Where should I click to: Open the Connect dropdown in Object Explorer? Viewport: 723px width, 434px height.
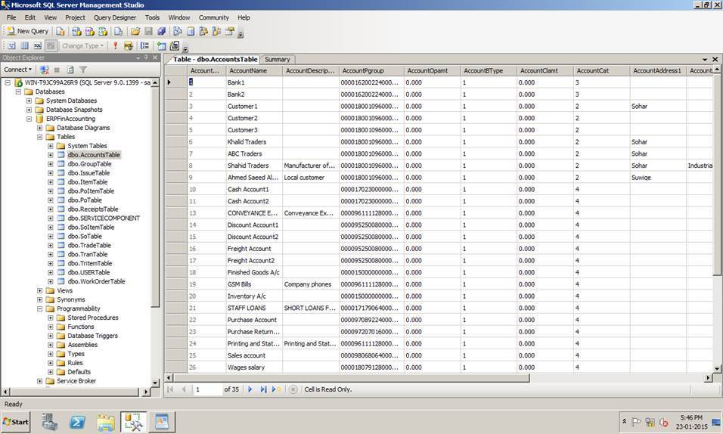pos(18,70)
